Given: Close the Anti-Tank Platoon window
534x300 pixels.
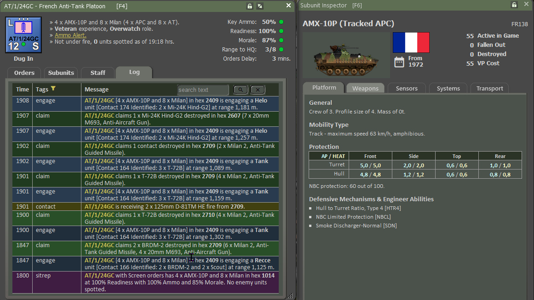Looking at the screenshot, I should click(288, 6).
